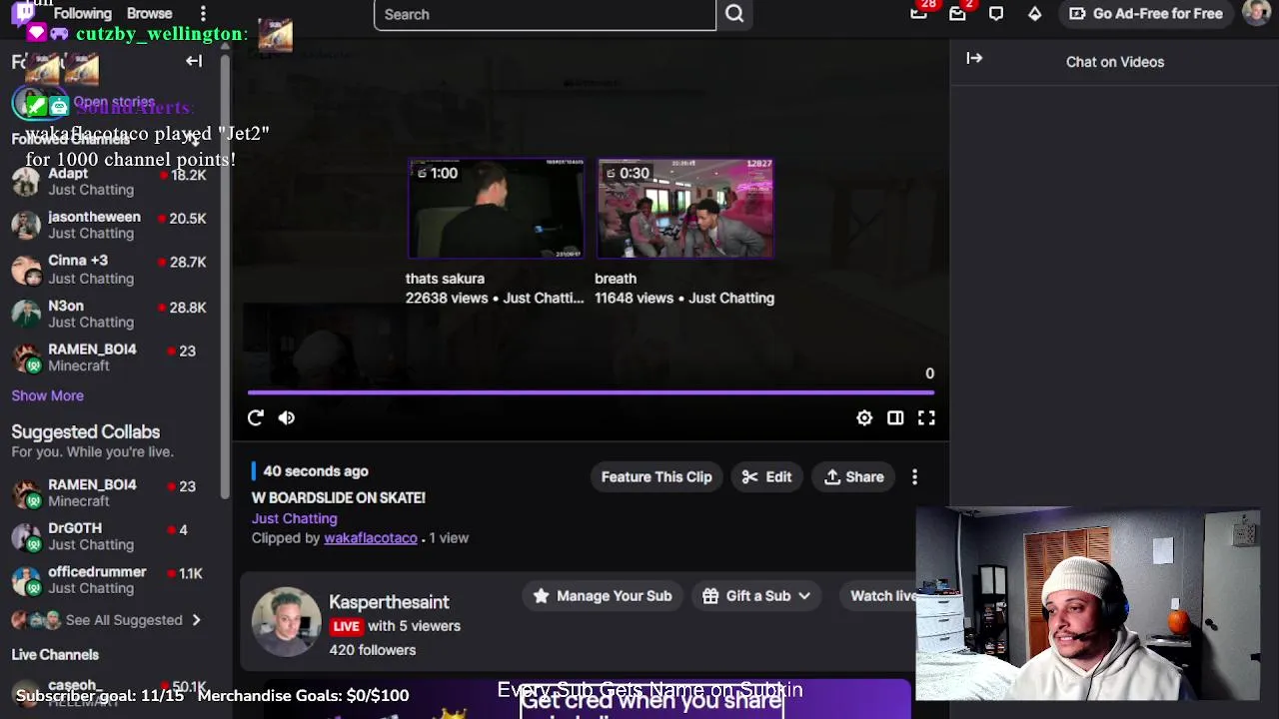Open notifications with 28 badge
This screenshot has height=719, width=1279.
(x=919, y=13)
